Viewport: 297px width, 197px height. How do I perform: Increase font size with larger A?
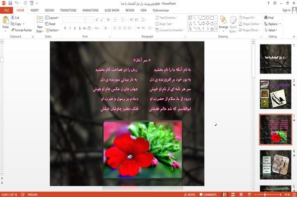[x=97, y=19]
